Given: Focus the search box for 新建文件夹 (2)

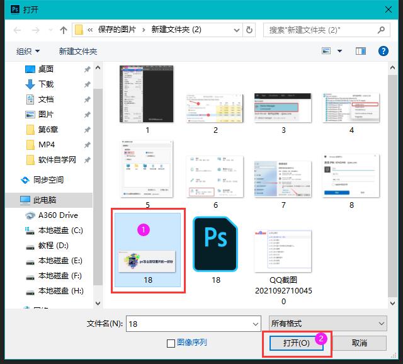Looking at the screenshot, I should tap(326, 30).
